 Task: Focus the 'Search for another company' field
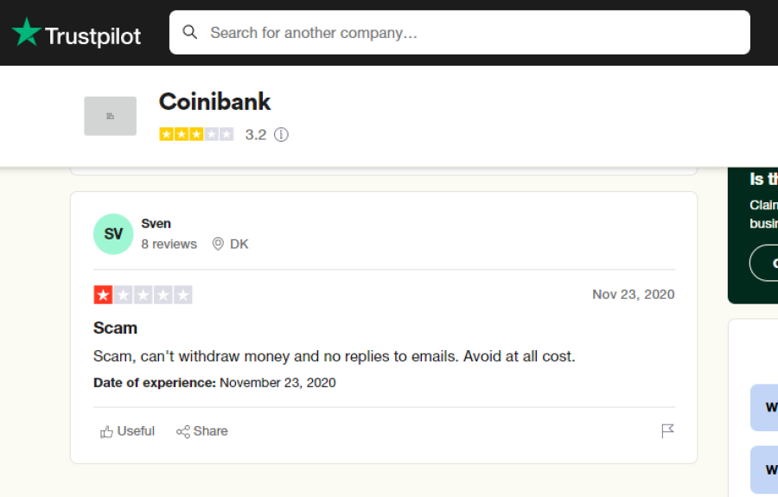pyautogui.click(x=460, y=33)
